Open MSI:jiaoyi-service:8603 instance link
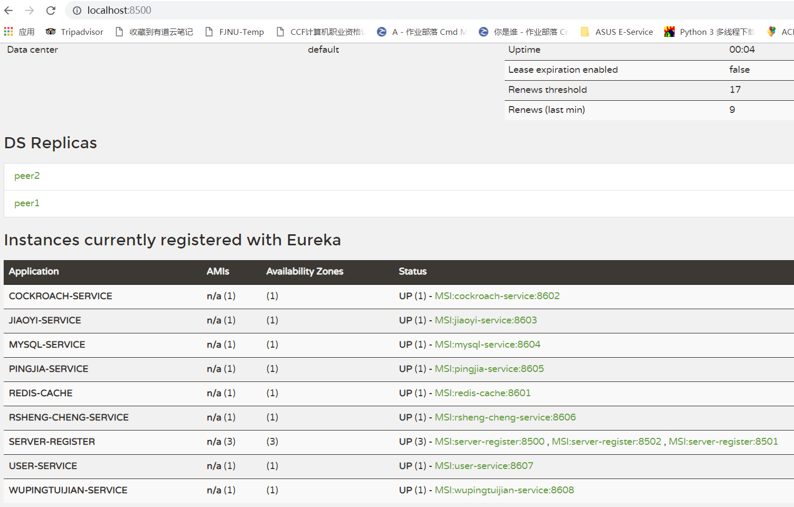Image resolution: width=794 pixels, height=507 pixels. (486, 320)
